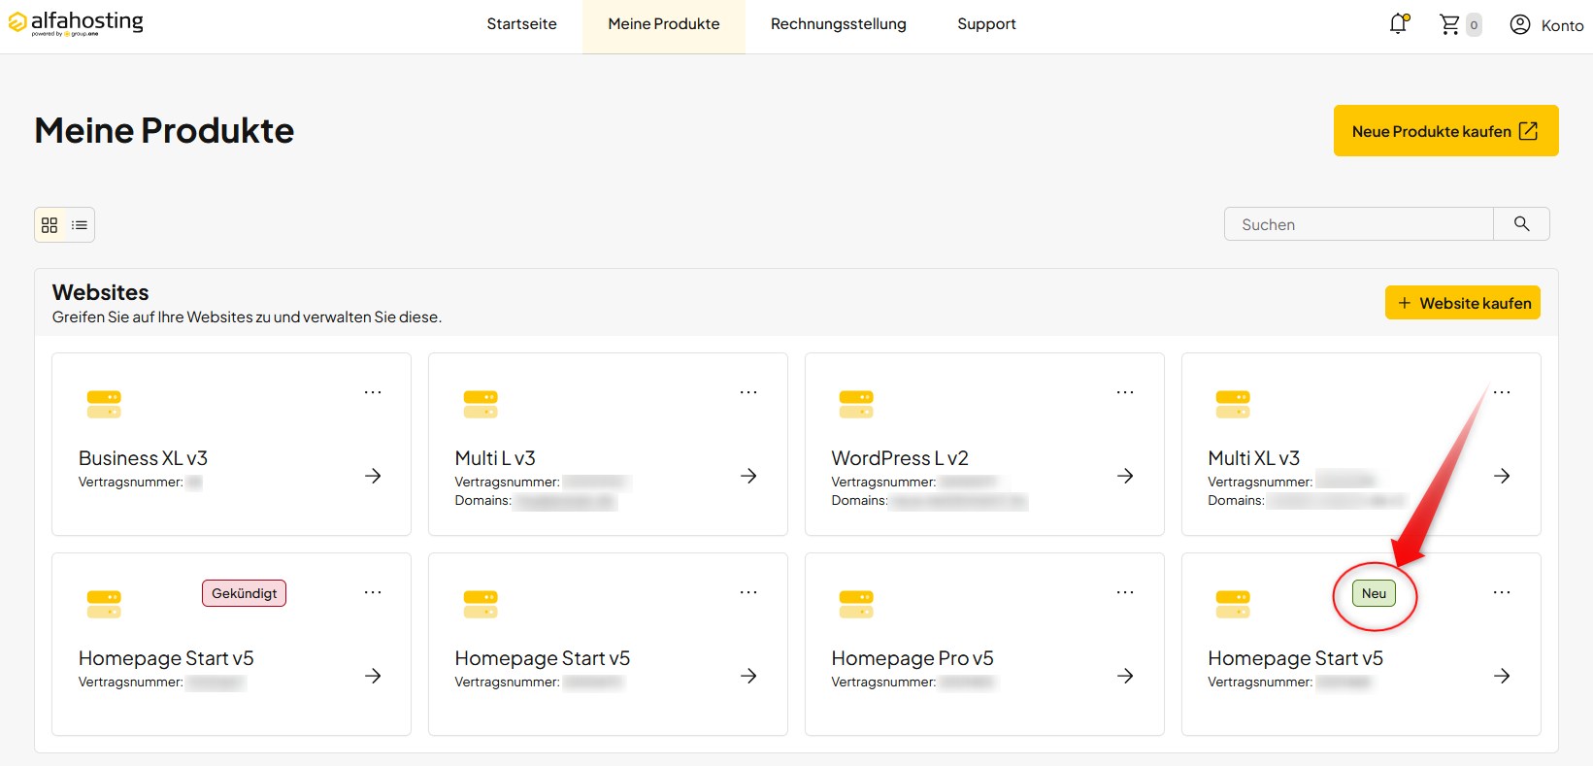Click the Websites section heading
The height and width of the screenshot is (766, 1593).
[101, 292]
